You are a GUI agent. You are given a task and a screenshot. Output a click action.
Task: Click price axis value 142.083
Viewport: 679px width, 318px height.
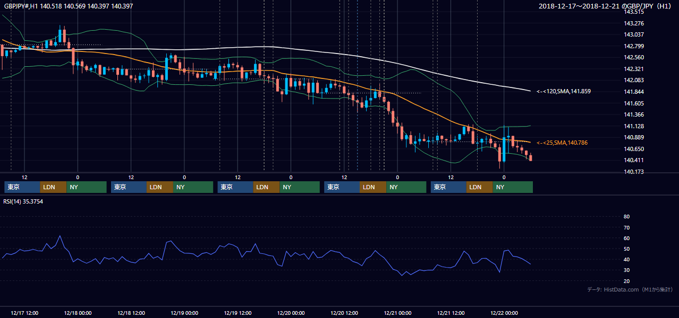634,80
